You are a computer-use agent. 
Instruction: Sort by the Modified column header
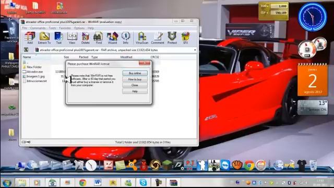(x=126, y=57)
